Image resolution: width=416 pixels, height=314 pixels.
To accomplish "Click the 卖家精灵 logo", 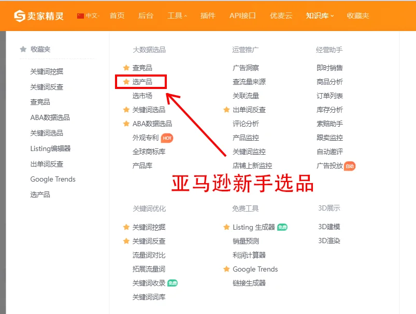I will click(39, 16).
